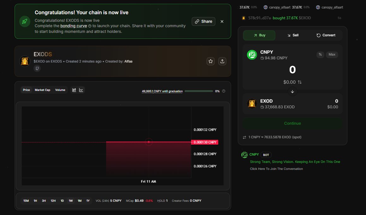Click the CNPY token logo in the Buy panel
This screenshot has width=366, height=215.
coord(252,55)
